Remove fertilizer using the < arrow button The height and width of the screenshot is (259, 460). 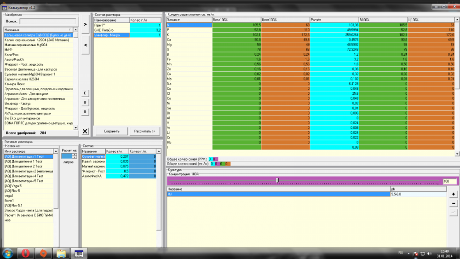(x=85, y=45)
